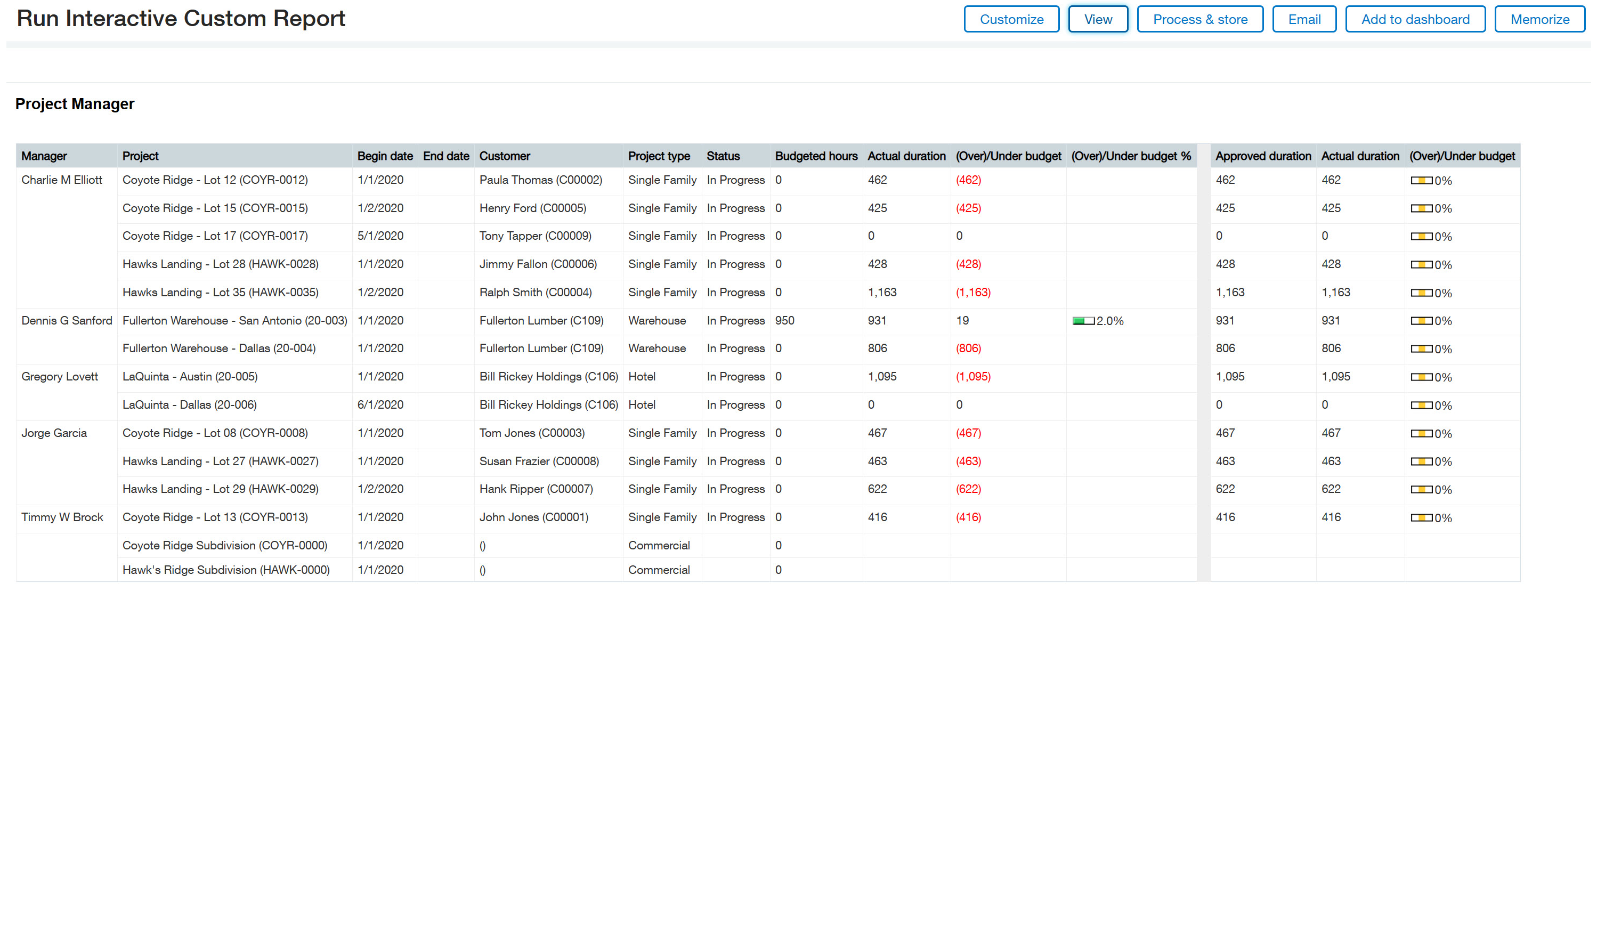The image size is (1597, 932).
Task: Click project Coyote Ridge - Lot 17 (COYR-0017)
Action: pyautogui.click(x=215, y=236)
